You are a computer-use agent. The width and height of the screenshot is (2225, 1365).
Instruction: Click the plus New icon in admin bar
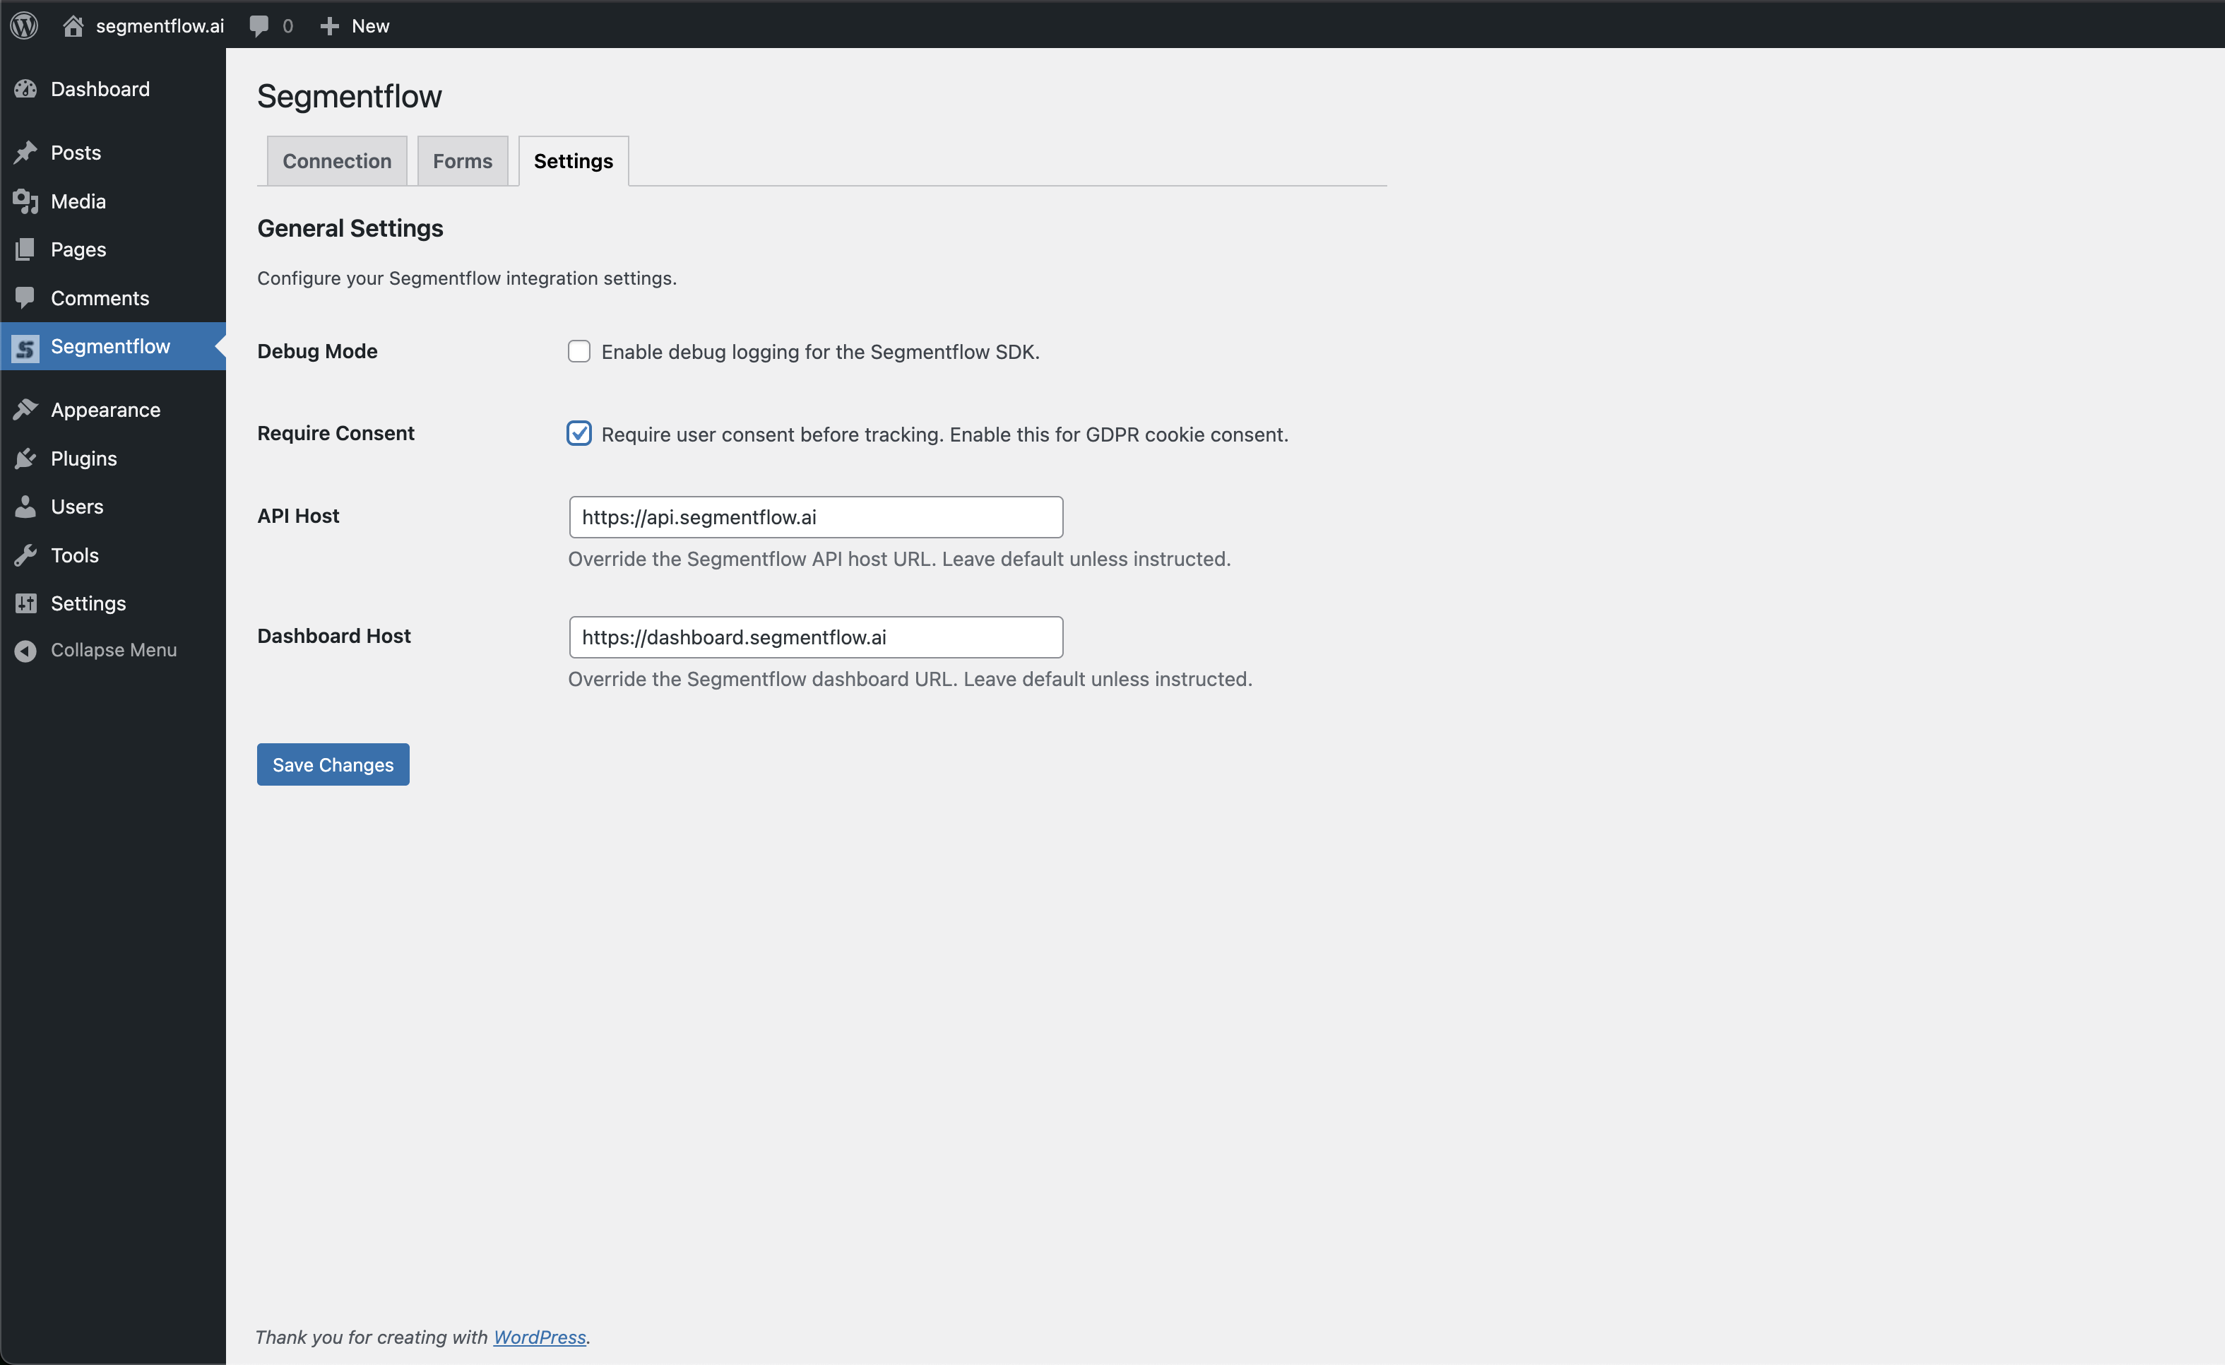click(x=330, y=26)
